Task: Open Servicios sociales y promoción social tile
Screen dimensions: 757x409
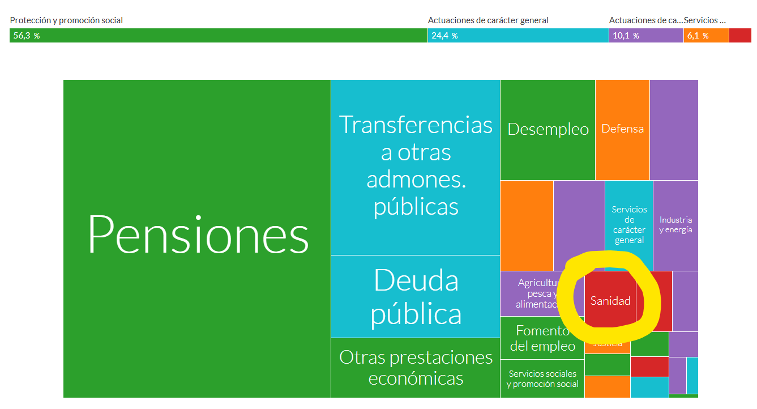Action: point(542,378)
